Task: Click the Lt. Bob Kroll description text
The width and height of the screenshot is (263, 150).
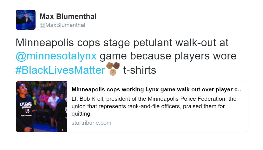Action: click(x=154, y=106)
